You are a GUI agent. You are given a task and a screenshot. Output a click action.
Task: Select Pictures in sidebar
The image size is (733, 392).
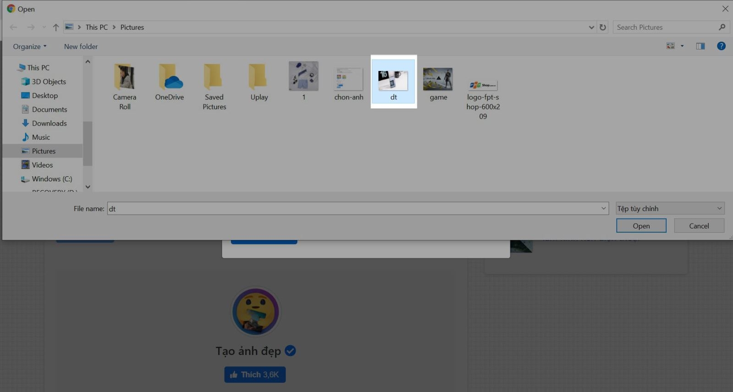pos(44,151)
